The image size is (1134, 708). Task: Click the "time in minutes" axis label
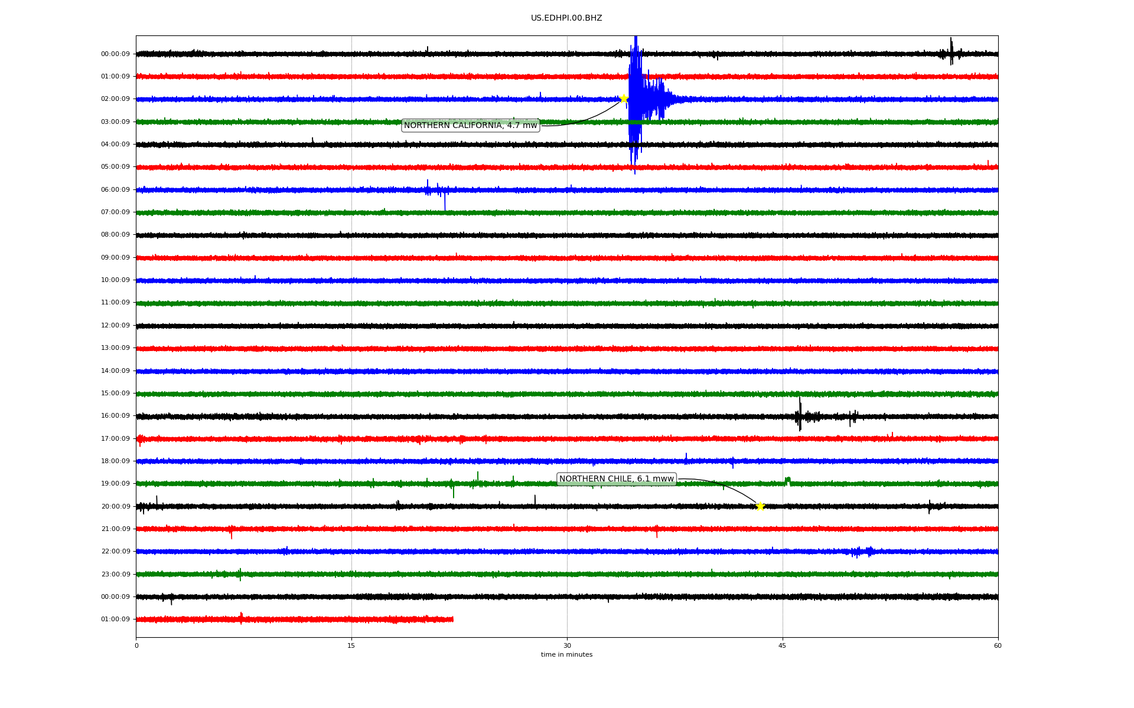tap(566, 655)
